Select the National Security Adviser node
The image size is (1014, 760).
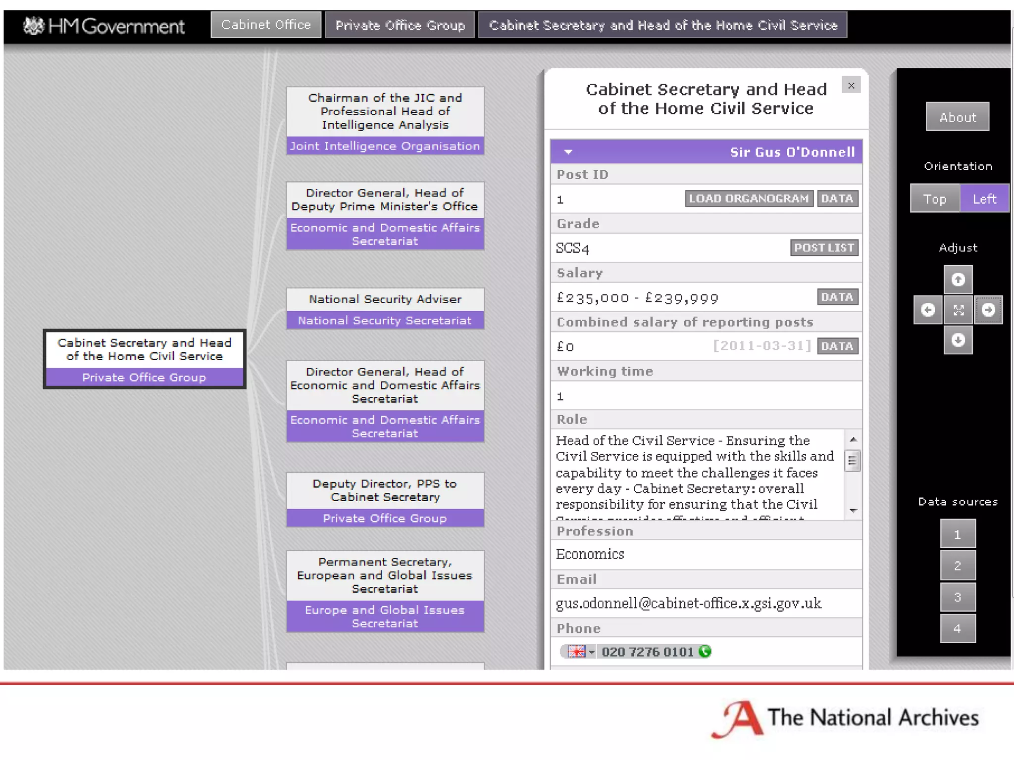pyautogui.click(x=385, y=299)
